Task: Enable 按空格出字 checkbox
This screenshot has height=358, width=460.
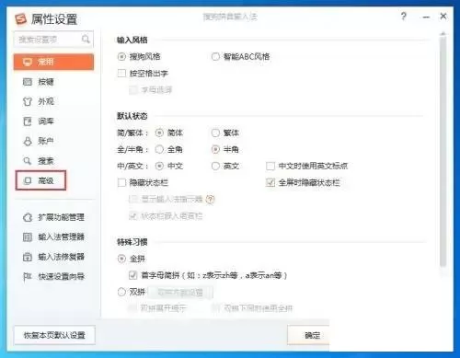Action: point(121,74)
